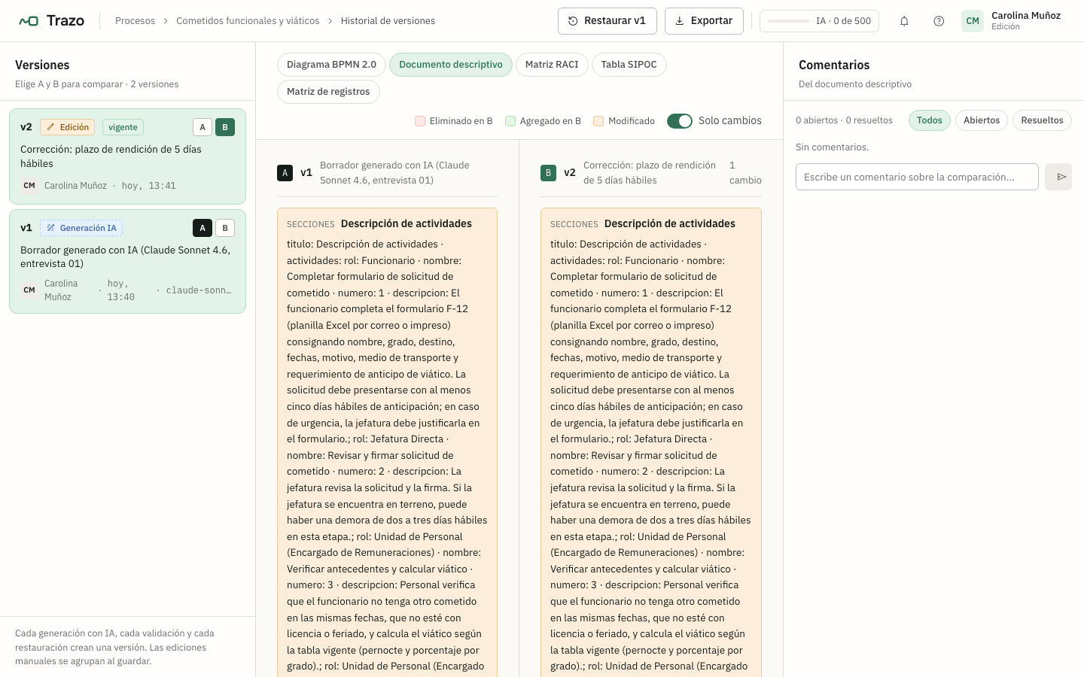Set v2 as version B

pos(225,127)
